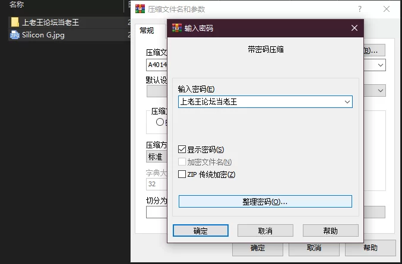Image resolution: width=402 pixels, height=264 pixels.
Task: Open archive name dropdown in background dialog
Action: (x=381, y=65)
